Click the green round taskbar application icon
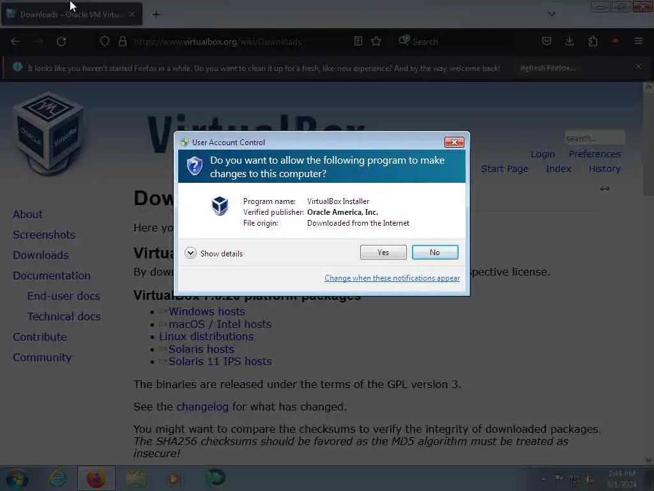The height and width of the screenshot is (491, 654). click(216, 478)
